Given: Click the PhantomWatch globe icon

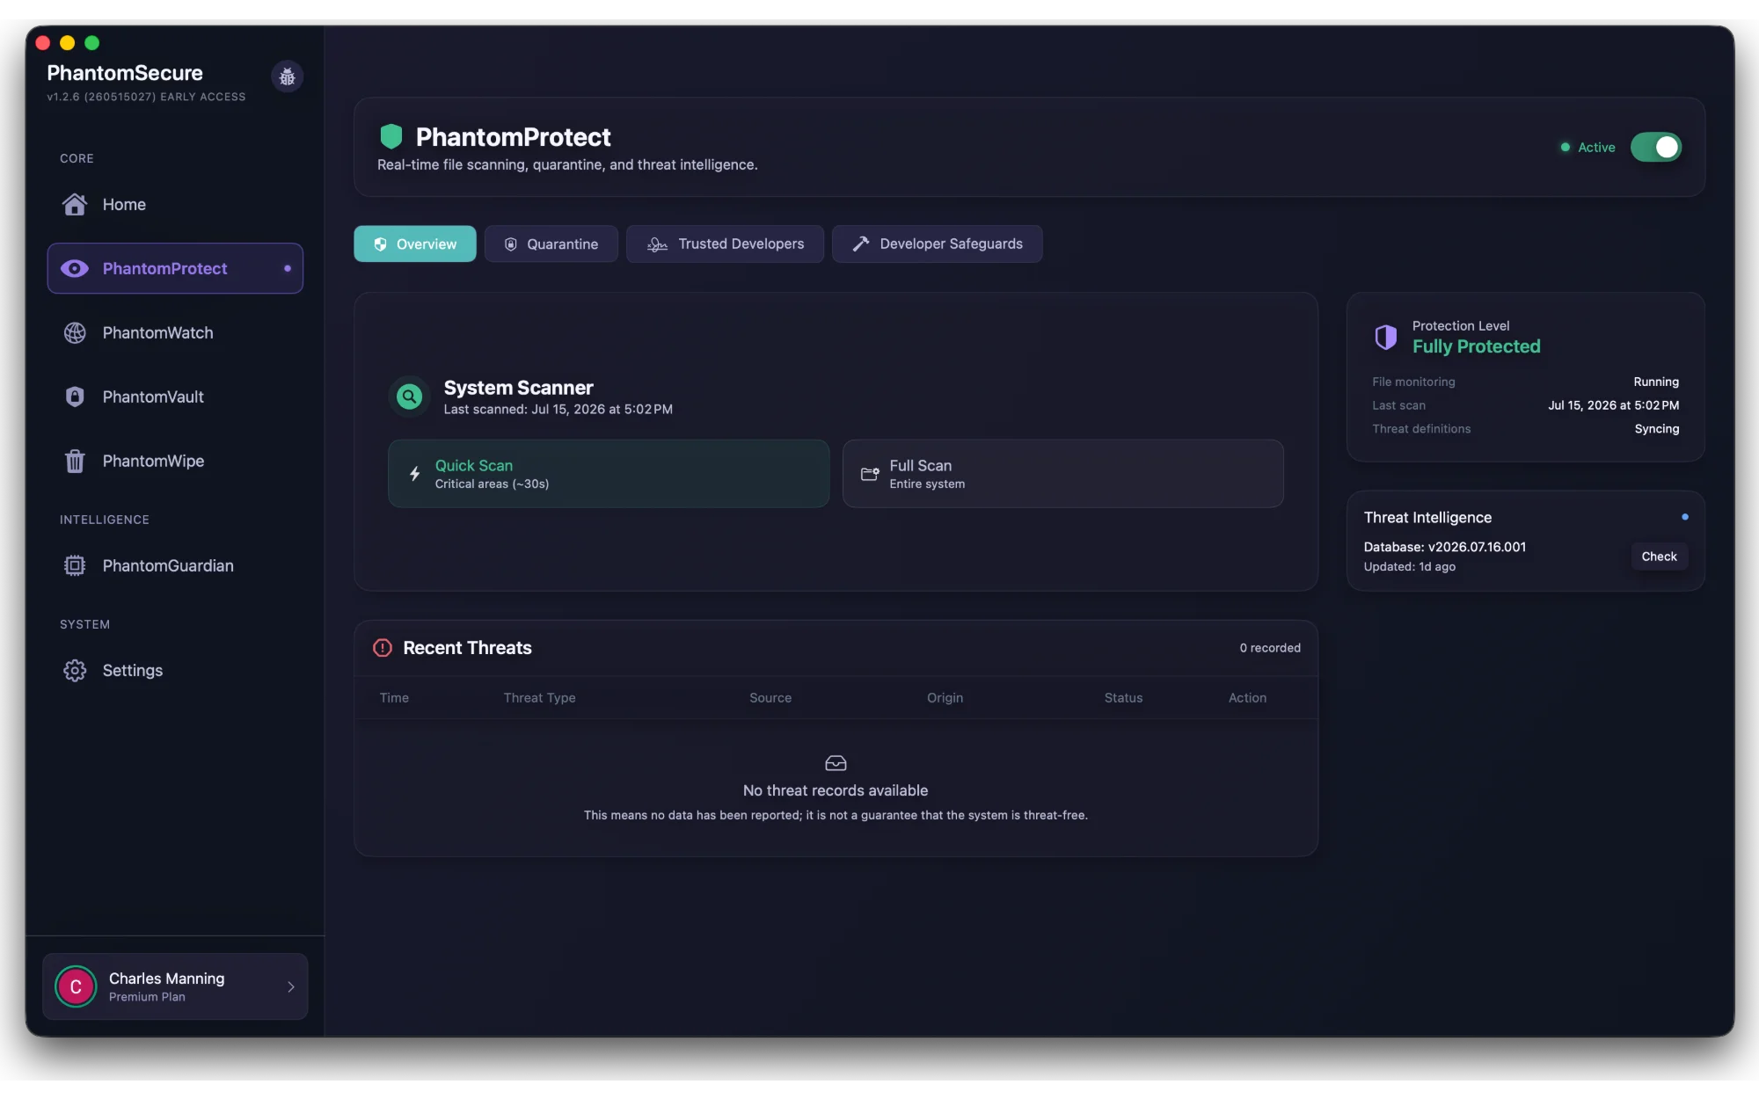Looking at the screenshot, I should 75,332.
